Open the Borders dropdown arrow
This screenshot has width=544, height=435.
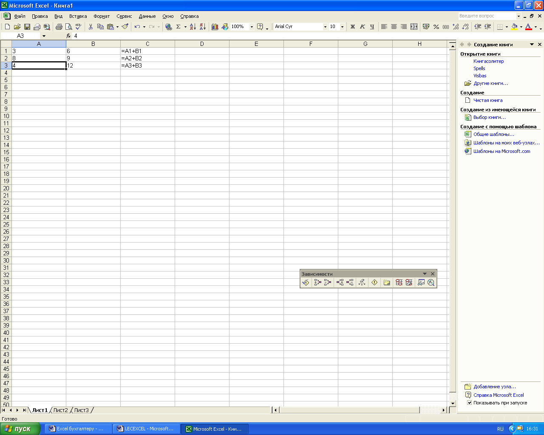[507, 27]
